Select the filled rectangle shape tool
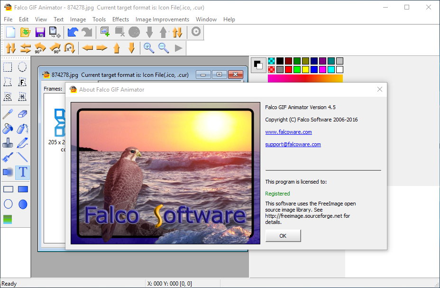Screen dimensions: 440x288 pos(23,189)
